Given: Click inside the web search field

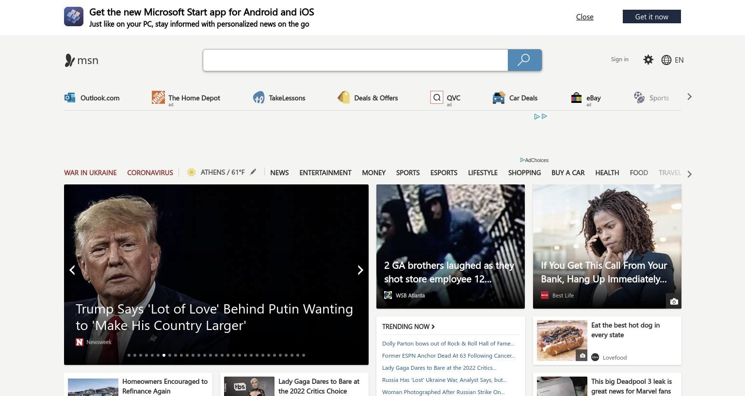Looking at the screenshot, I should click(356, 60).
